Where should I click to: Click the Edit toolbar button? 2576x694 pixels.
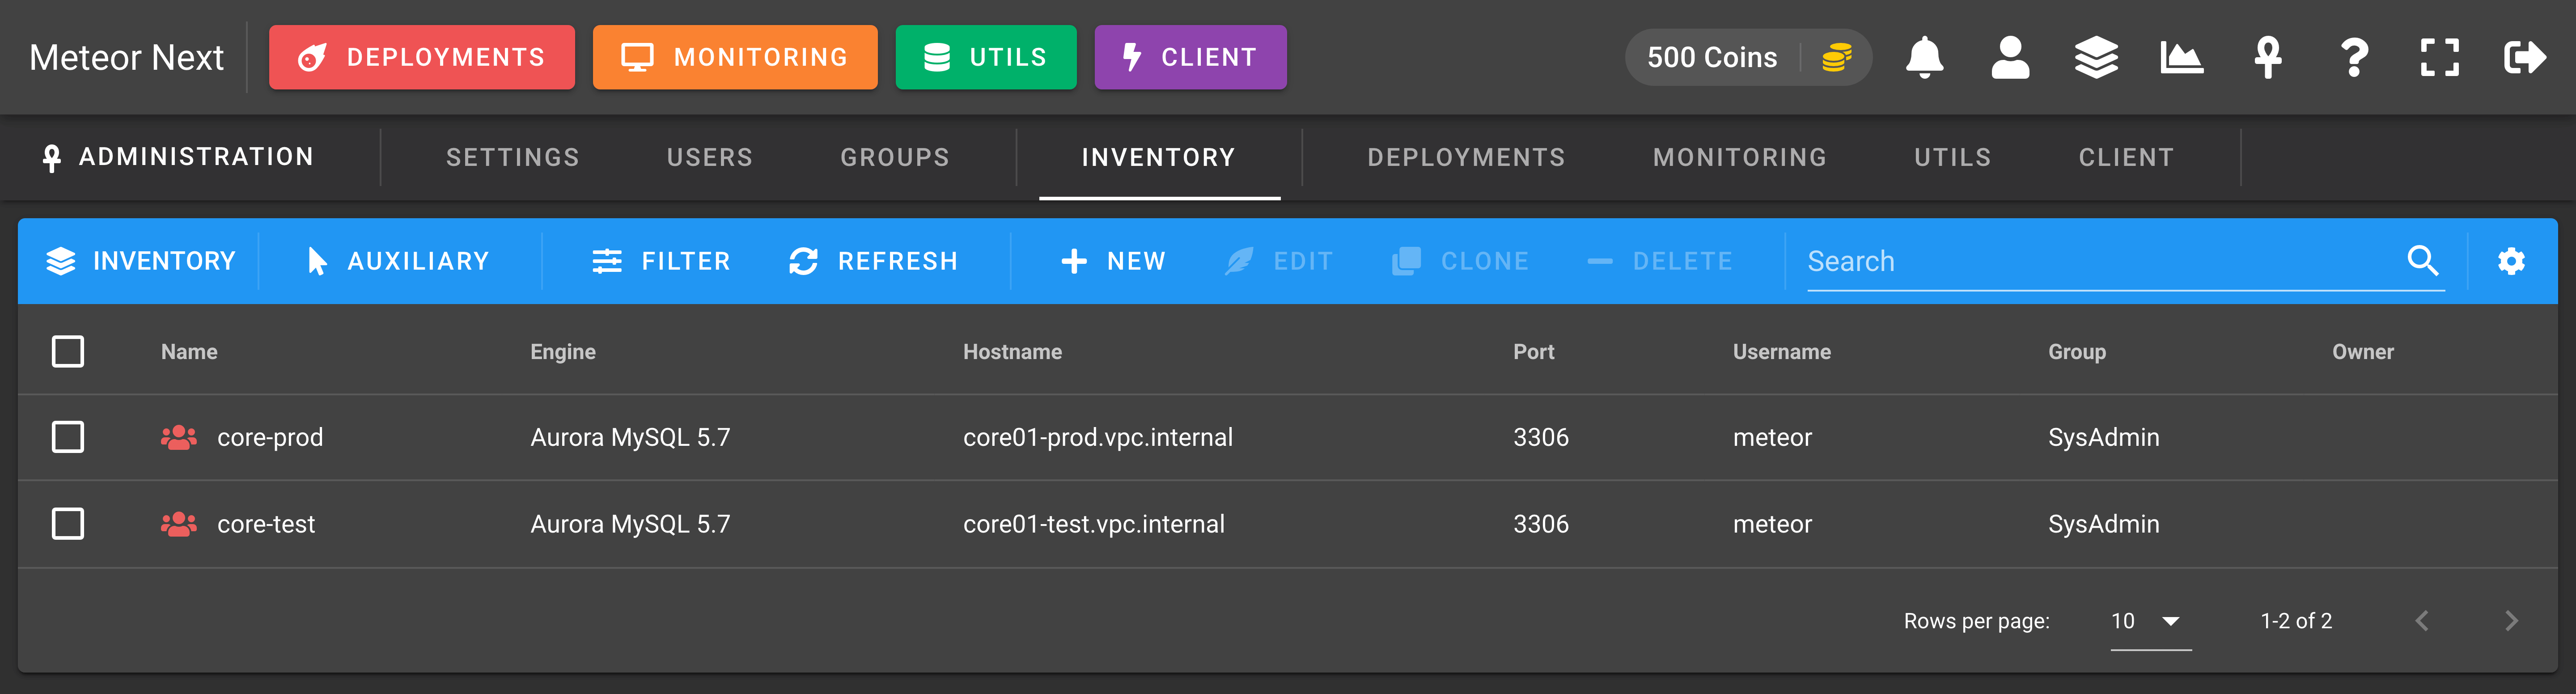click(1279, 261)
